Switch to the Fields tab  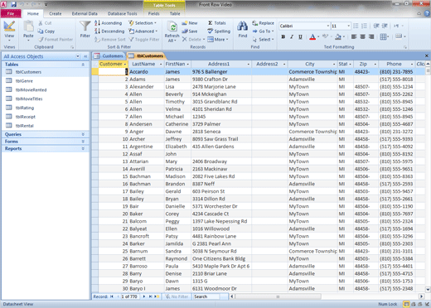pos(153,13)
